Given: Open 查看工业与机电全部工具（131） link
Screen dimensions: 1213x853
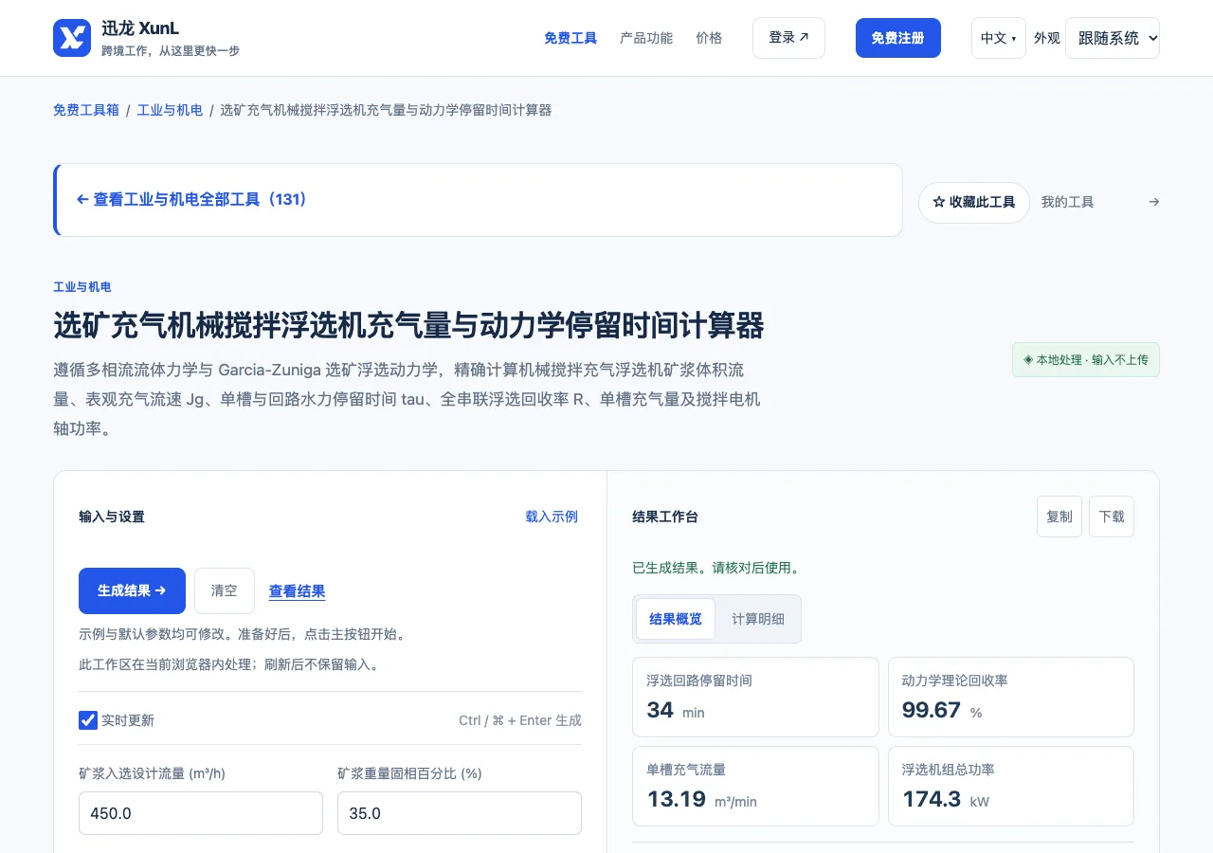Looking at the screenshot, I should click(192, 200).
